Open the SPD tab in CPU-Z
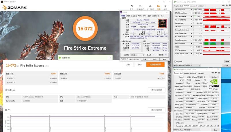Viewport: 231px width, 132px height. [x=144, y=16]
